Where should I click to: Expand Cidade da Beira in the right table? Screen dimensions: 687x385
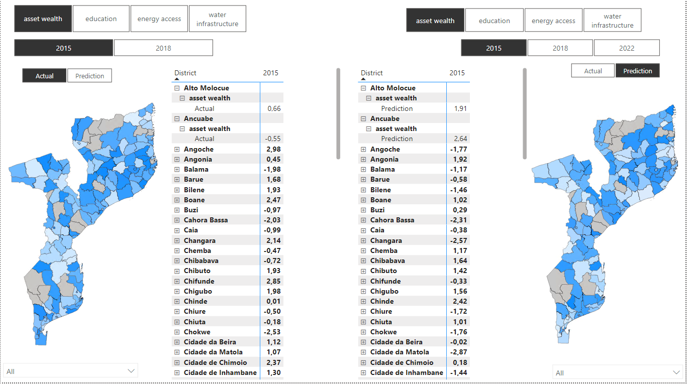[x=363, y=342]
